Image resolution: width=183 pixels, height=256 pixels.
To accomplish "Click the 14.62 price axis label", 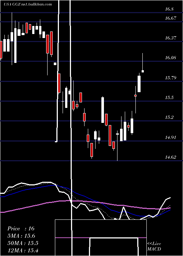I will tap(171, 157).
